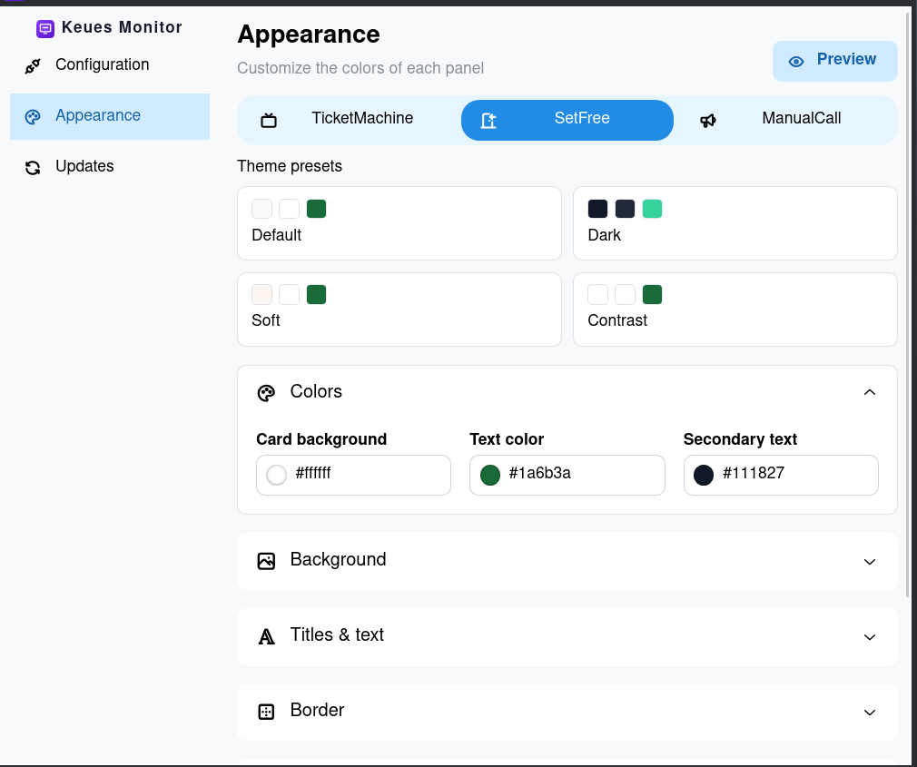Expand the Titles & text chevron
Screen dimensions: 917x767
click(x=870, y=637)
